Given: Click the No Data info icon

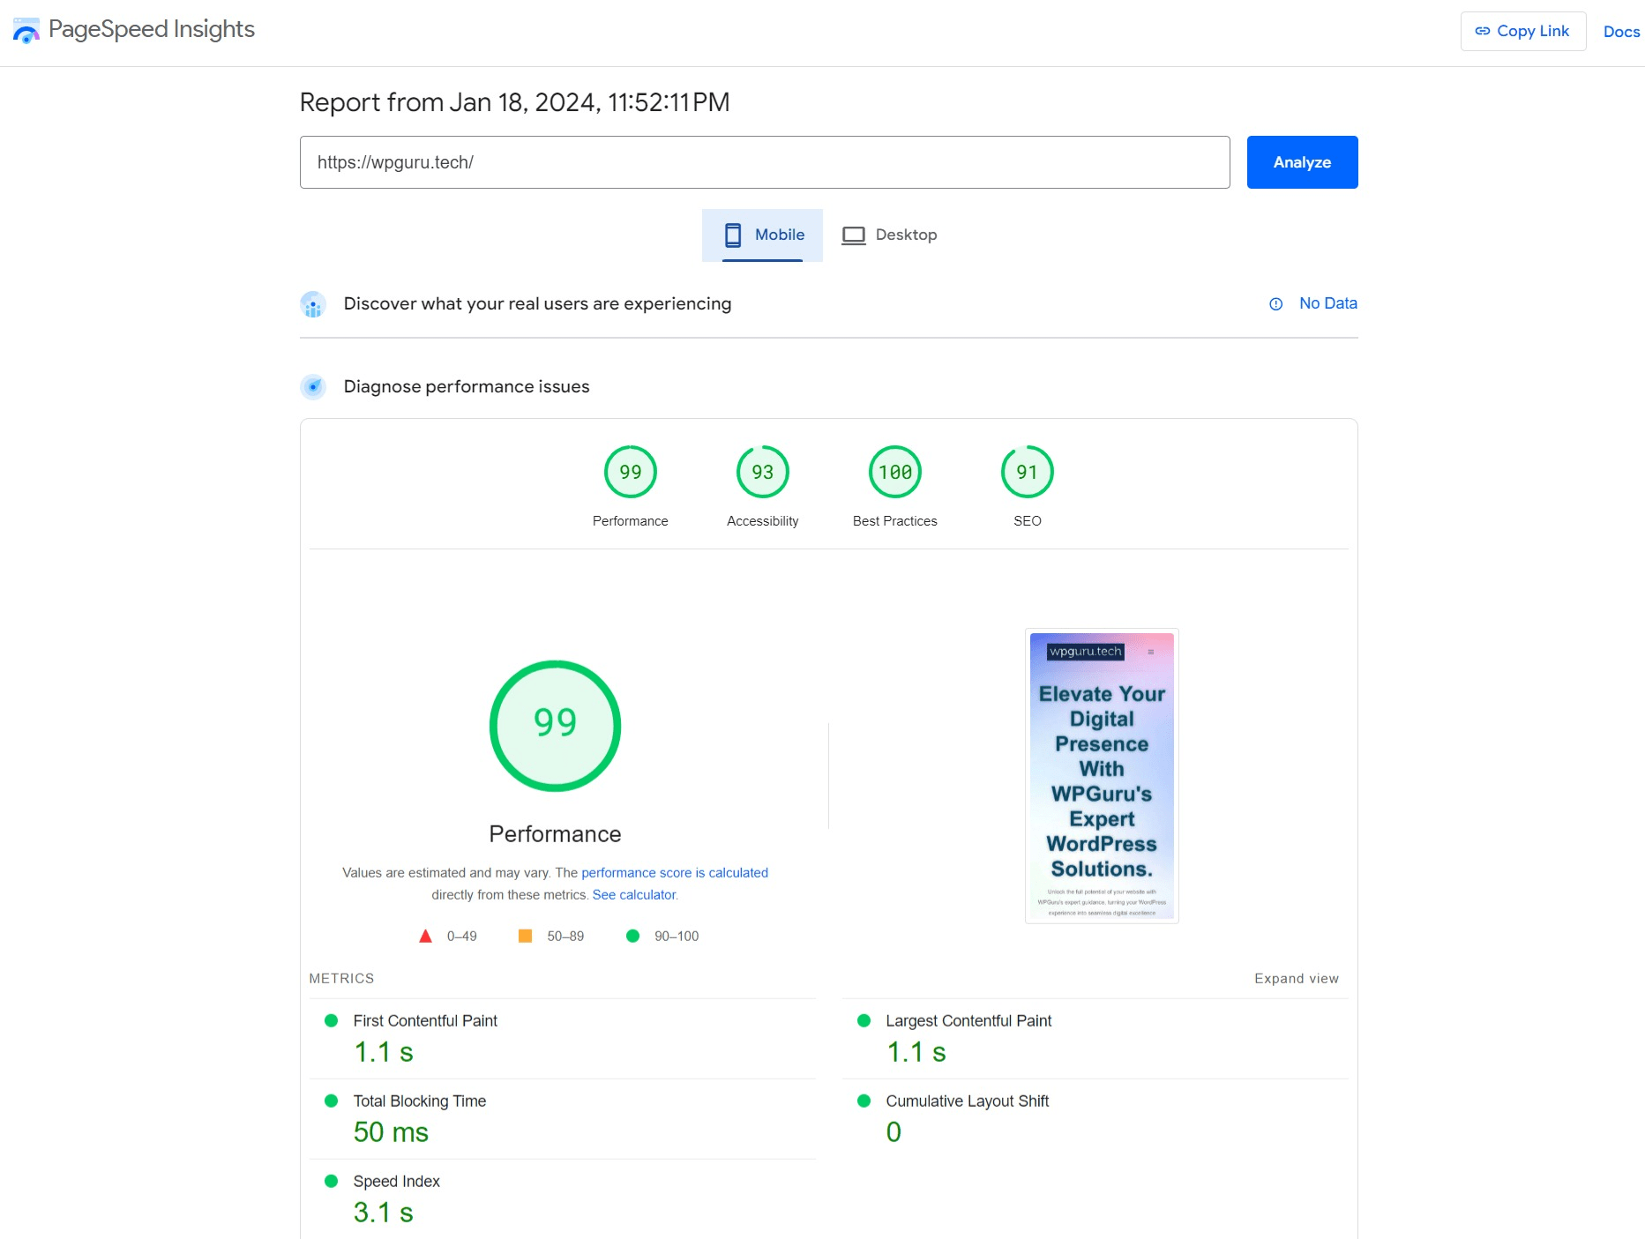Looking at the screenshot, I should [x=1275, y=304].
